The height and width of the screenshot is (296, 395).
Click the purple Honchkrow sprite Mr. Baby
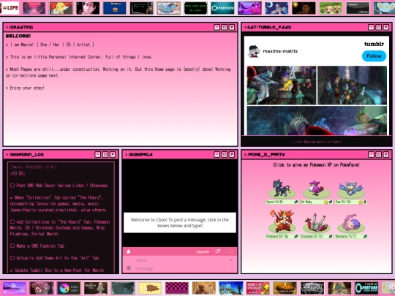(x=316, y=188)
